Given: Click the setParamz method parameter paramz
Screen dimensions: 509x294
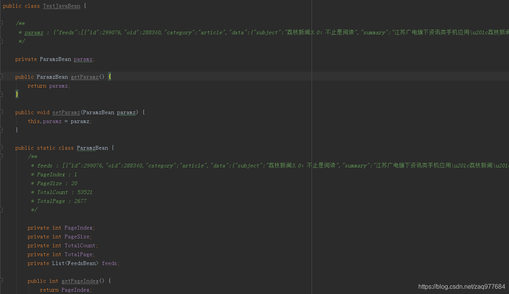Looking at the screenshot, I should point(126,112).
